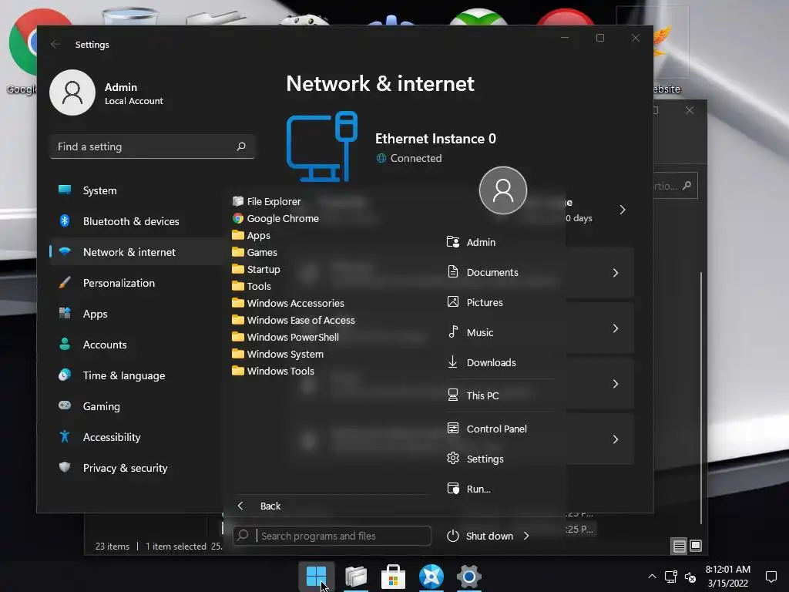Screen dimensions: 789x592
Task: Click the Settings back arrow
Action: click(x=55, y=44)
